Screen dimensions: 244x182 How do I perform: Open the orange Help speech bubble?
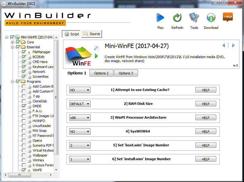pos(228,17)
